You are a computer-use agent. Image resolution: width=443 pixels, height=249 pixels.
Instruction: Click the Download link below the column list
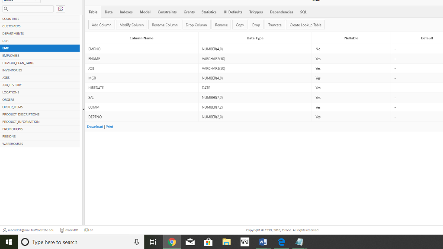point(95,126)
